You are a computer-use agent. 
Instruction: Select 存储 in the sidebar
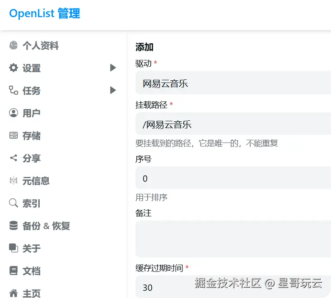point(32,136)
